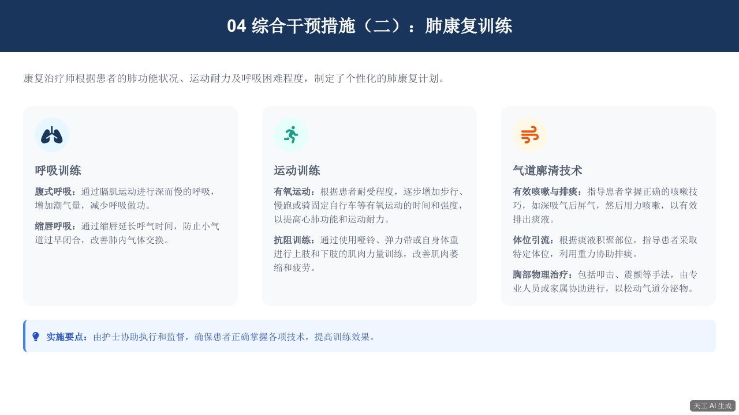Image resolution: width=739 pixels, height=415 pixels.
Task: Click the lightbulb icon beside 实施要点
Action: (36, 336)
